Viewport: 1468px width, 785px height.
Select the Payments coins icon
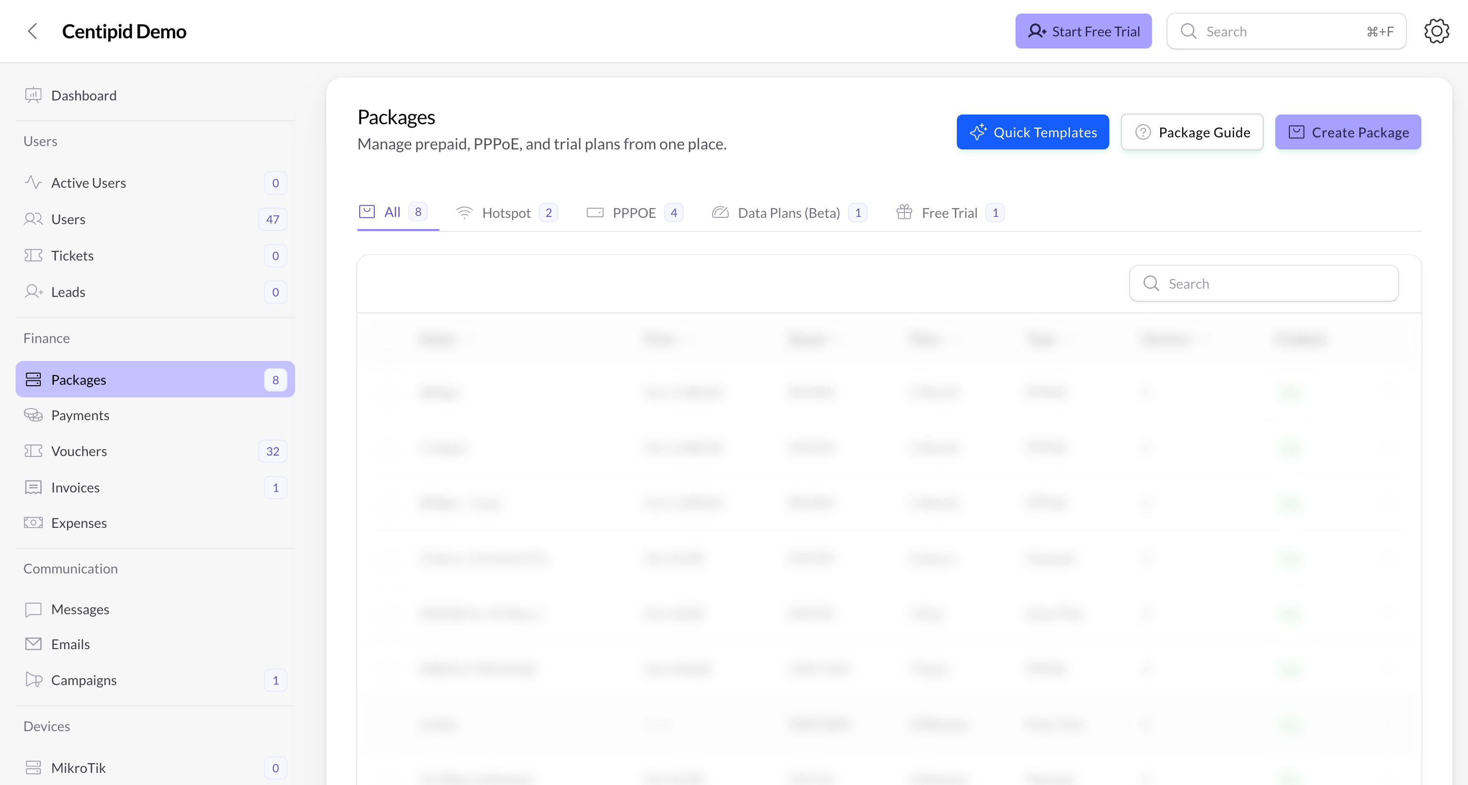(33, 415)
